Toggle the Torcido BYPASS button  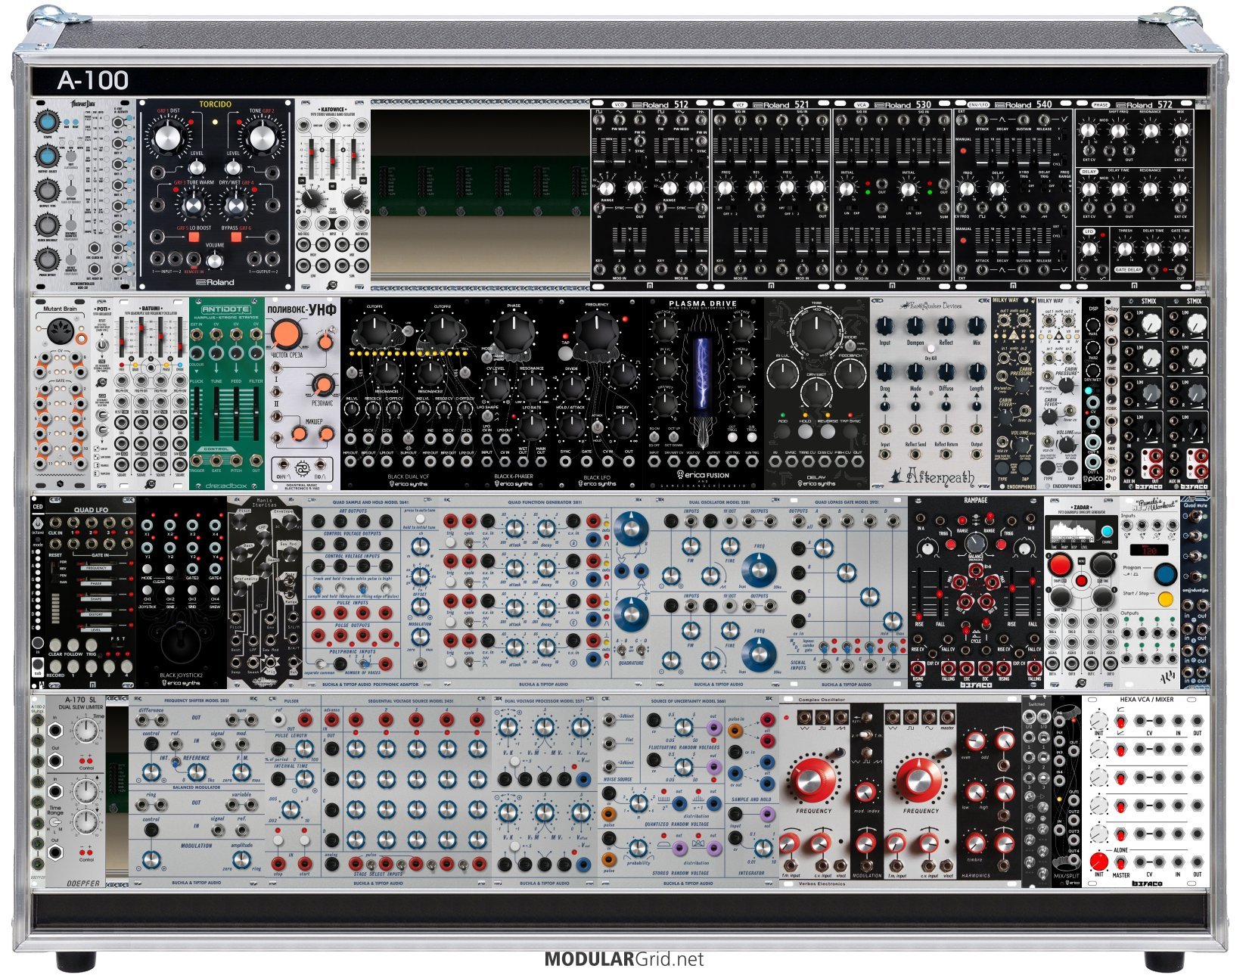(236, 238)
